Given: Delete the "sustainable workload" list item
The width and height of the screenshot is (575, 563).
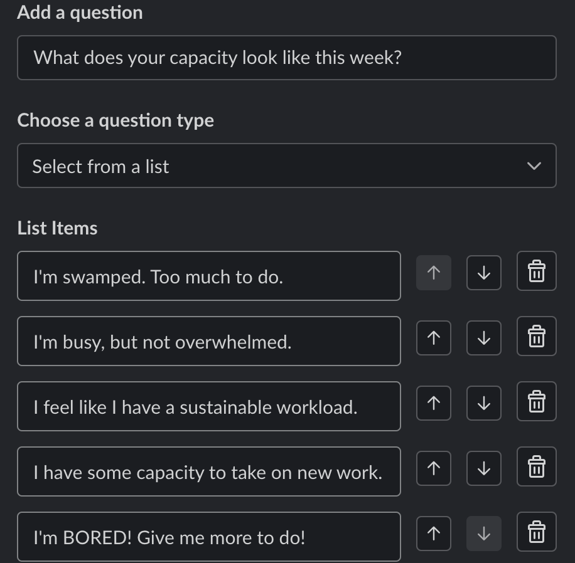Looking at the screenshot, I should pos(536,402).
